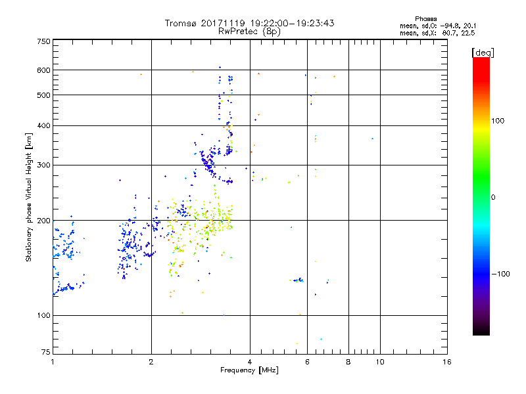Viewport: 526px width, 394px height.
Task: Click y-axis tick label '600'
Action: pos(44,70)
